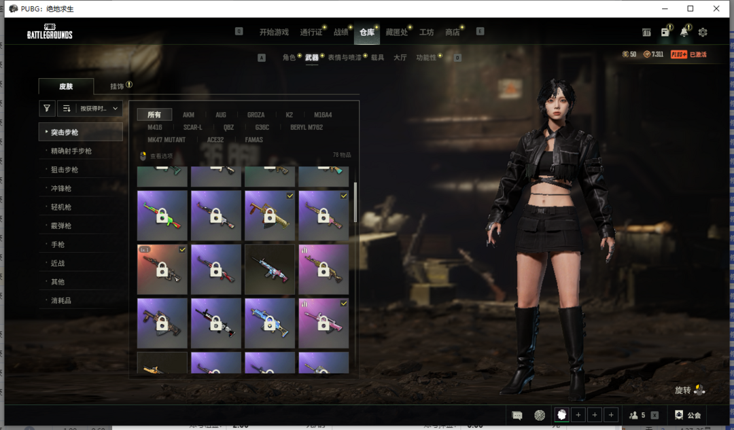734x430 pixels.
Task: Open the weapon skin filter funnel
Action: (47, 109)
